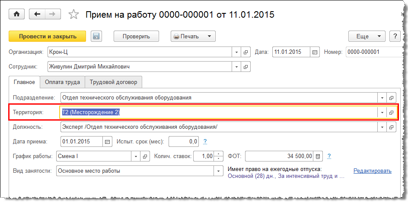The height and width of the screenshot is (202, 408).
Task: Navigate forward with the right arrow
Action: pos(53,14)
